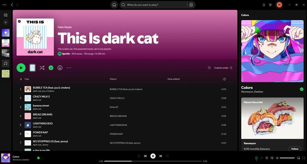
Task: Go forward with the right arrow
Action: click(17, 5)
